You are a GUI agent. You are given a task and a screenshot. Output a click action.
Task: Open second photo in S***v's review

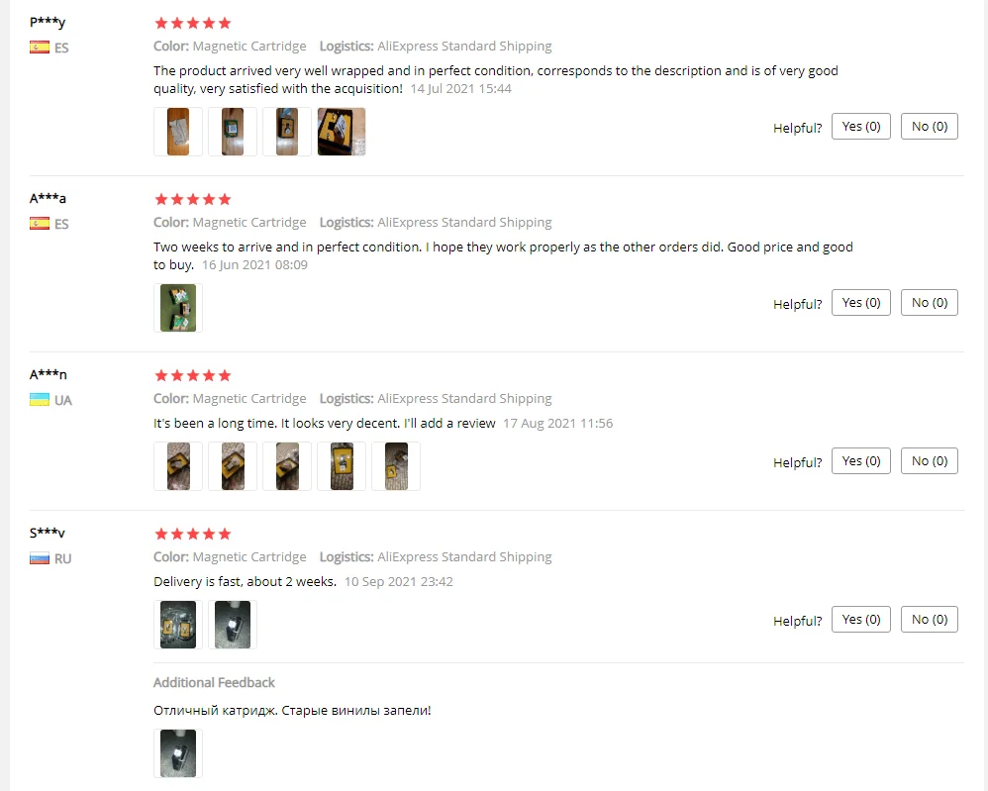tap(233, 624)
